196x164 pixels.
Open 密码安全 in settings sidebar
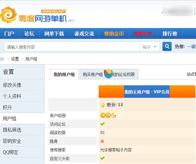coord(12,141)
